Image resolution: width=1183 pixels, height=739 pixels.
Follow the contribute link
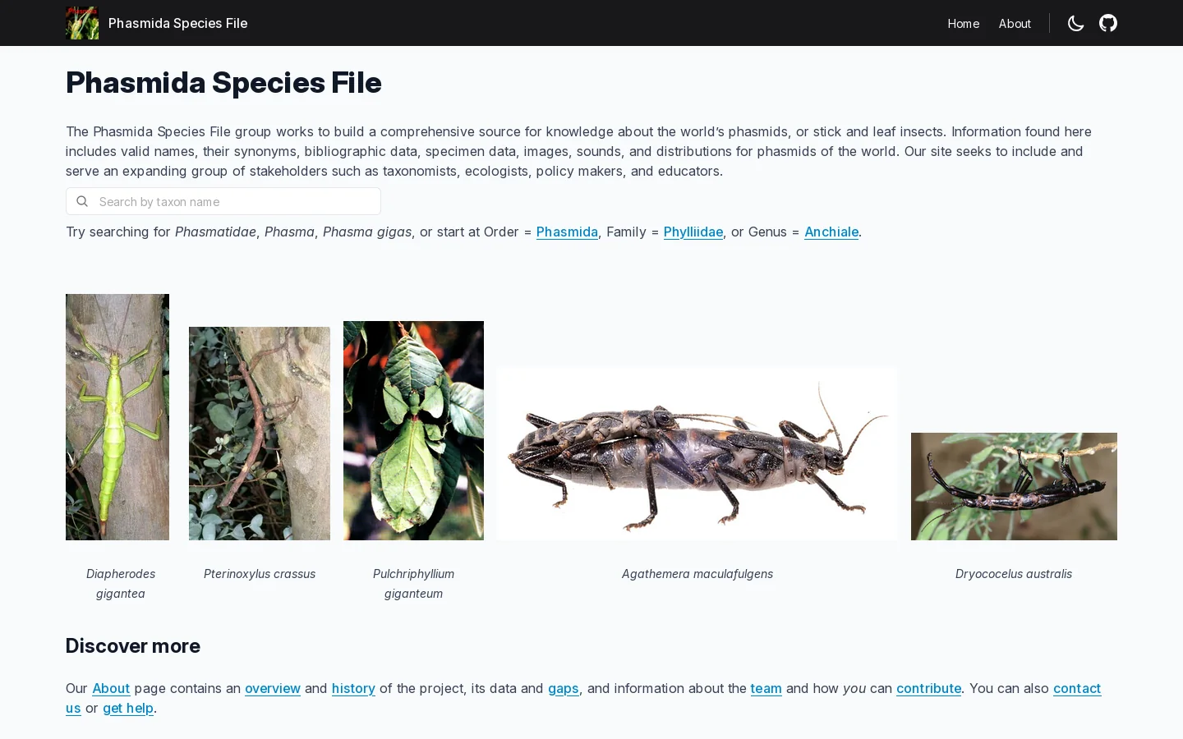click(928, 688)
